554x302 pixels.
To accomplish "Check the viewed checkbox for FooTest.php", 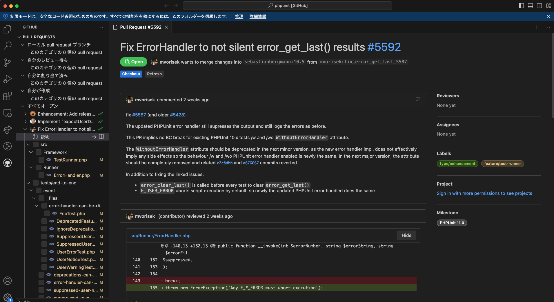I will point(46,213).
